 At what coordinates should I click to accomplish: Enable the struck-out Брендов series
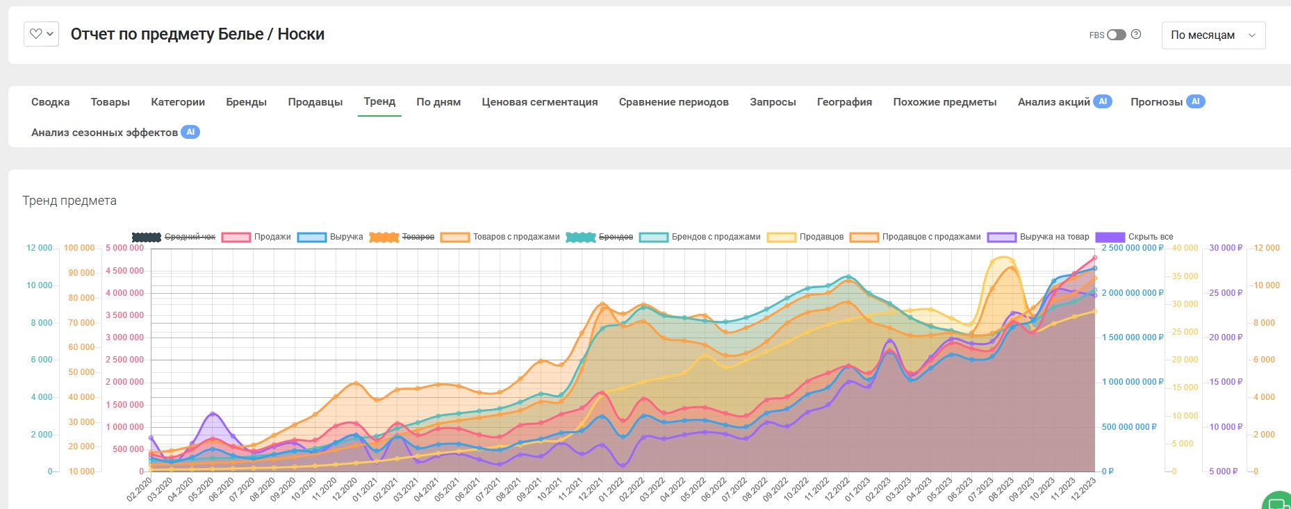click(x=600, y=237)
